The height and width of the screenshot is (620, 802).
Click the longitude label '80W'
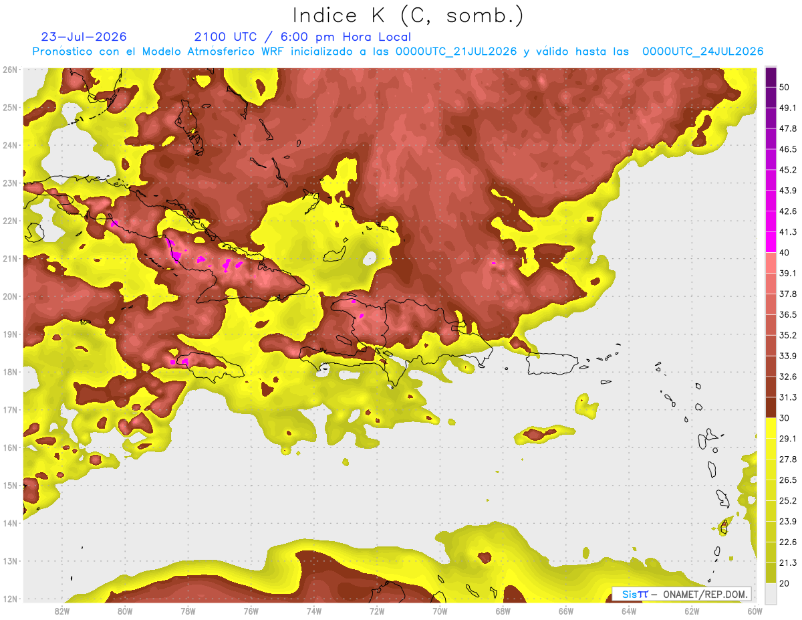point(125,611)
